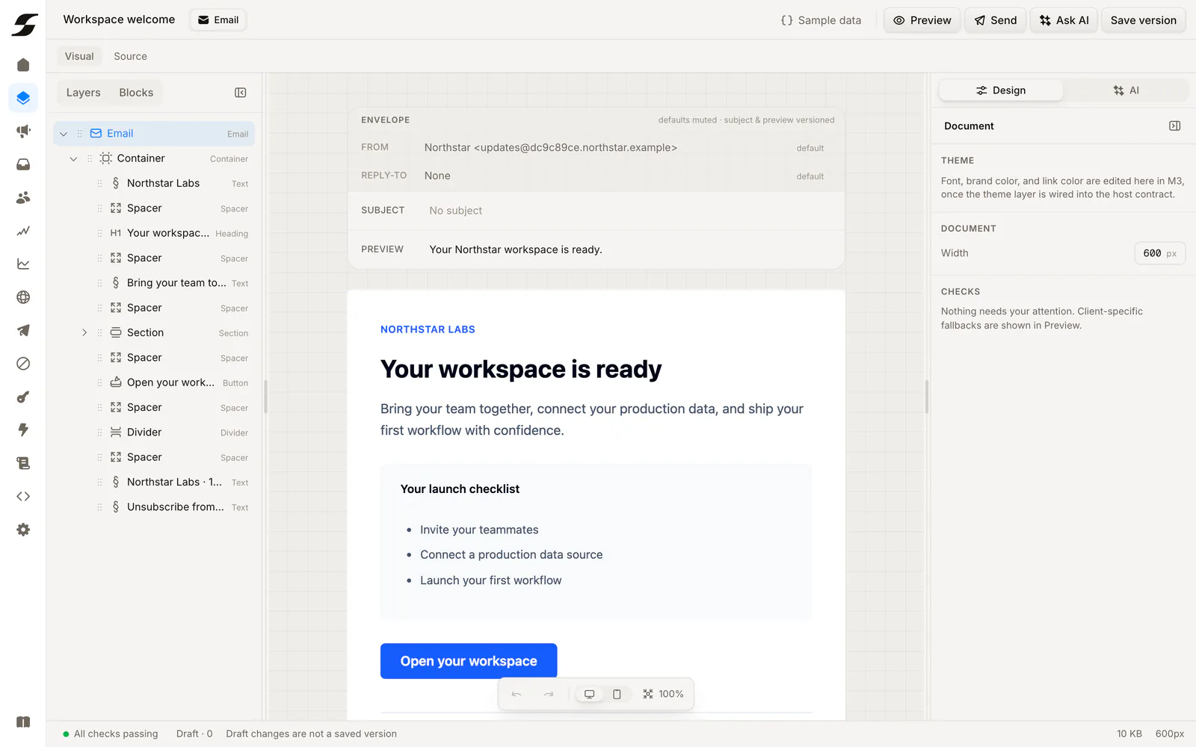Collapse the Email root layer
1196x747 pixels.
click(x=64, y=134)
